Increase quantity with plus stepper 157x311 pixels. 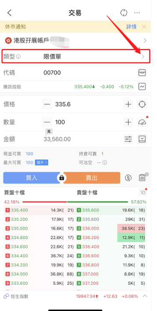tap(128, 122)
